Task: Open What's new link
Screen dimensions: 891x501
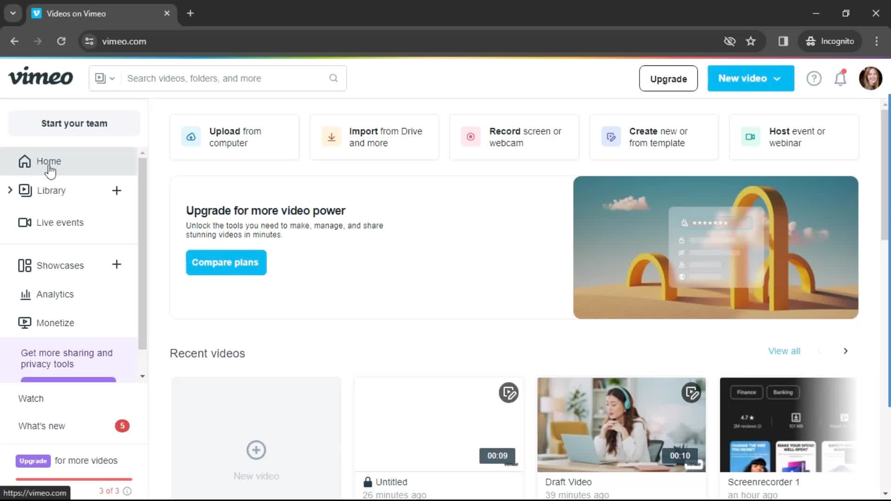Action: coord(42,426)
